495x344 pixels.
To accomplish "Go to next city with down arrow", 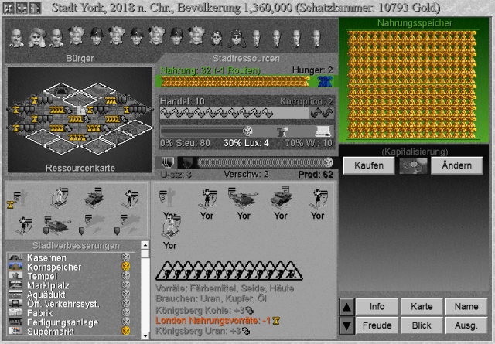I will pos(346,325).
